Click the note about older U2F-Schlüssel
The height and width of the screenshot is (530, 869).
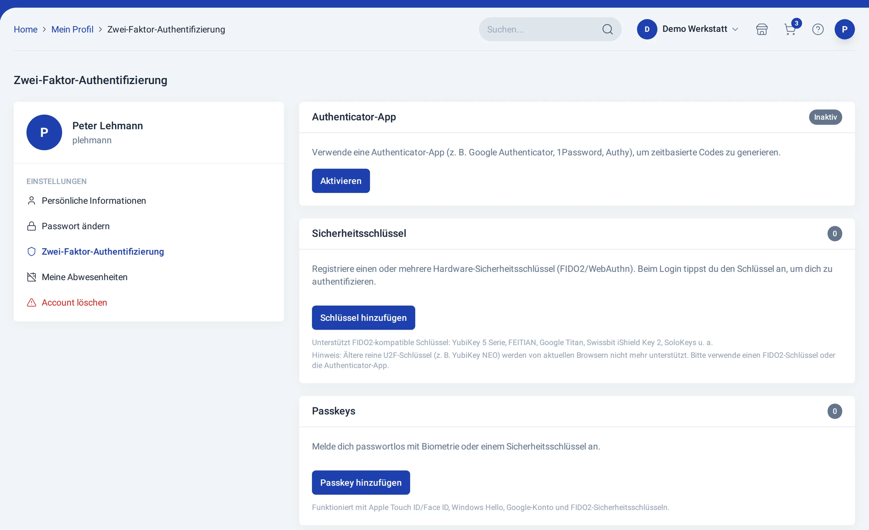pyautogui.click(x=573, y=360)
